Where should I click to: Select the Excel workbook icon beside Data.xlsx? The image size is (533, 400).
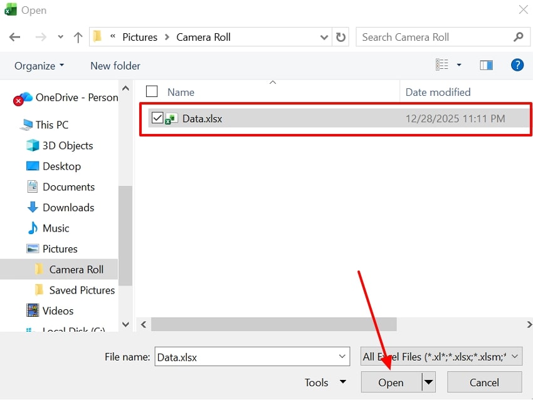[171, 118]
